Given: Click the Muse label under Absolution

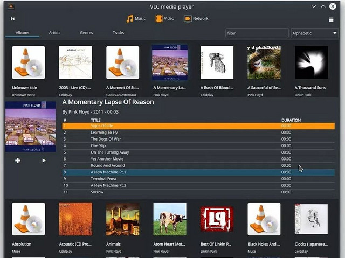Looking at the screenshot, I should [x=16, y=251].
